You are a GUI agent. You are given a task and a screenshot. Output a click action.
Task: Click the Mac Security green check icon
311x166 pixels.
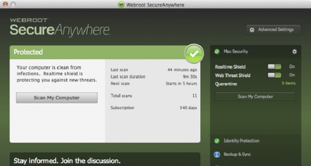pyautogui.click(x=217, y=51)
